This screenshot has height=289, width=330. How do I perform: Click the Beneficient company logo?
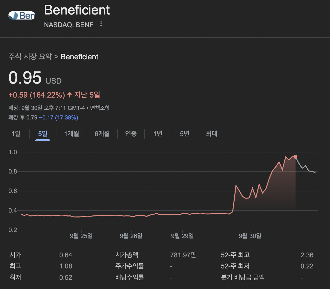click(22, 15)
